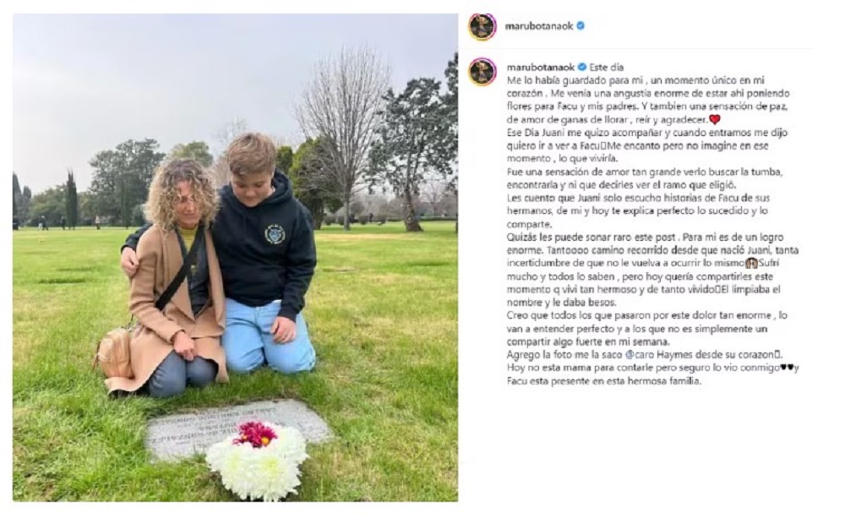Image resolution: width=845 pixels, height=513 pixels.
Task: Click the marubotanaok username starting the caption
Action: (x=541, y=68)
